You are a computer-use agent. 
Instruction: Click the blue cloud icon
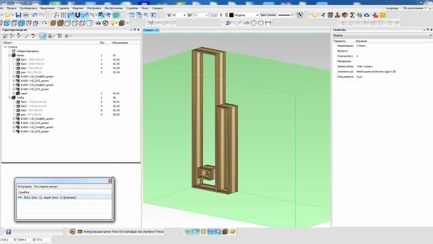(x=367, y=15)
